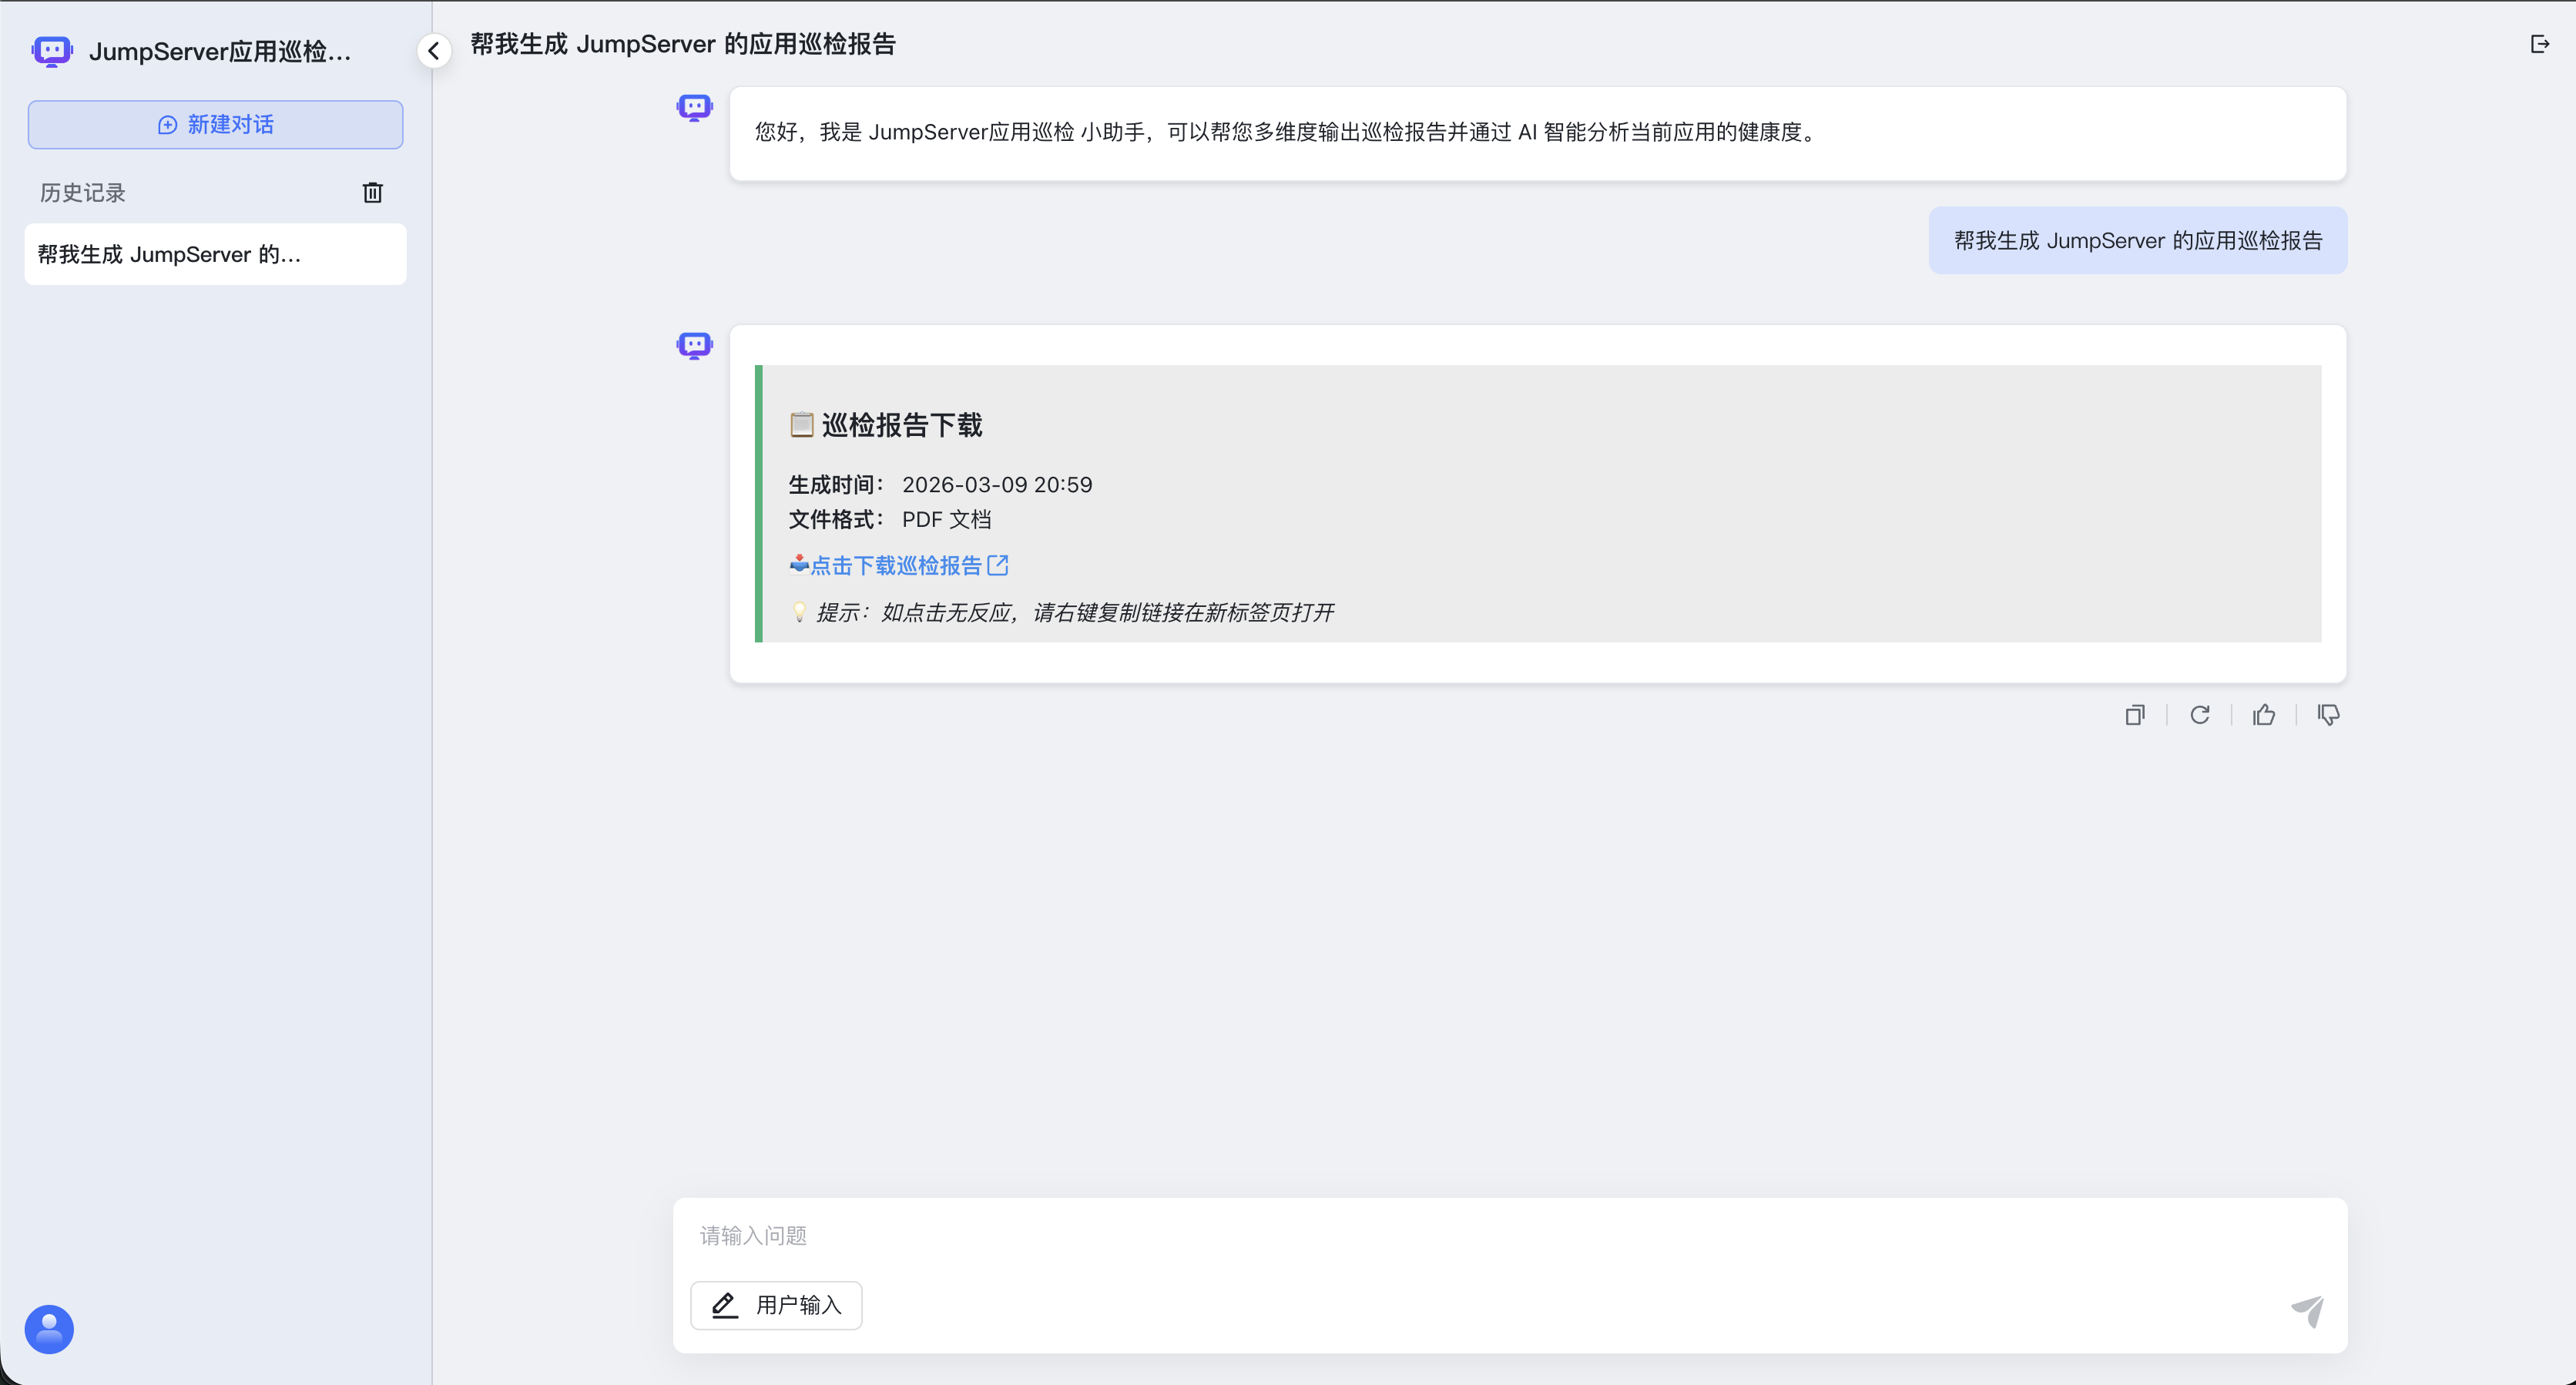Send a message with paper plane icon
The width and height of the screenshot is (2576, 1385).
click(x=2308, y=1311)
